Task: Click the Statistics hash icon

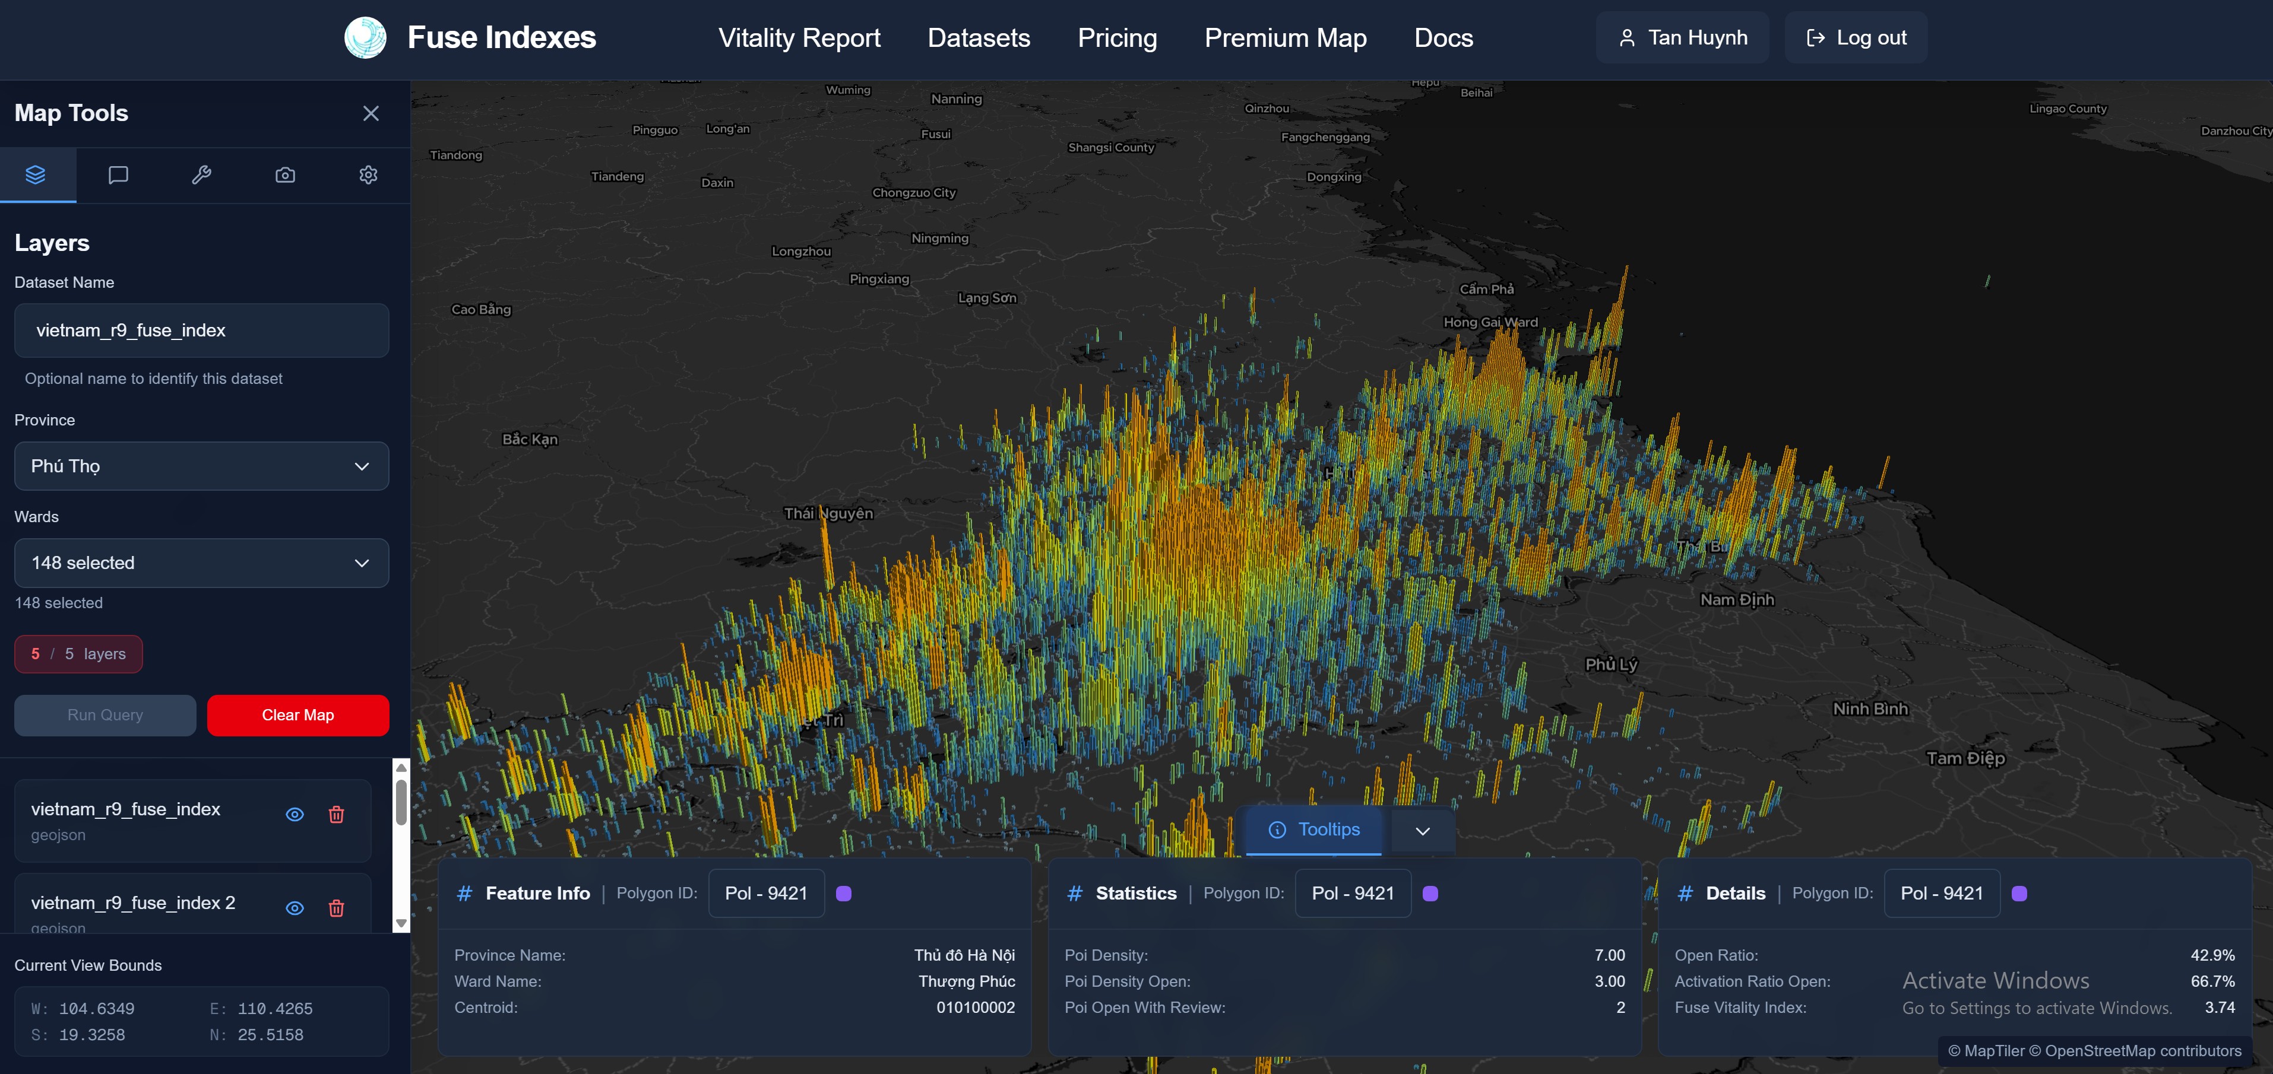Action: (x=1074, y=893)
